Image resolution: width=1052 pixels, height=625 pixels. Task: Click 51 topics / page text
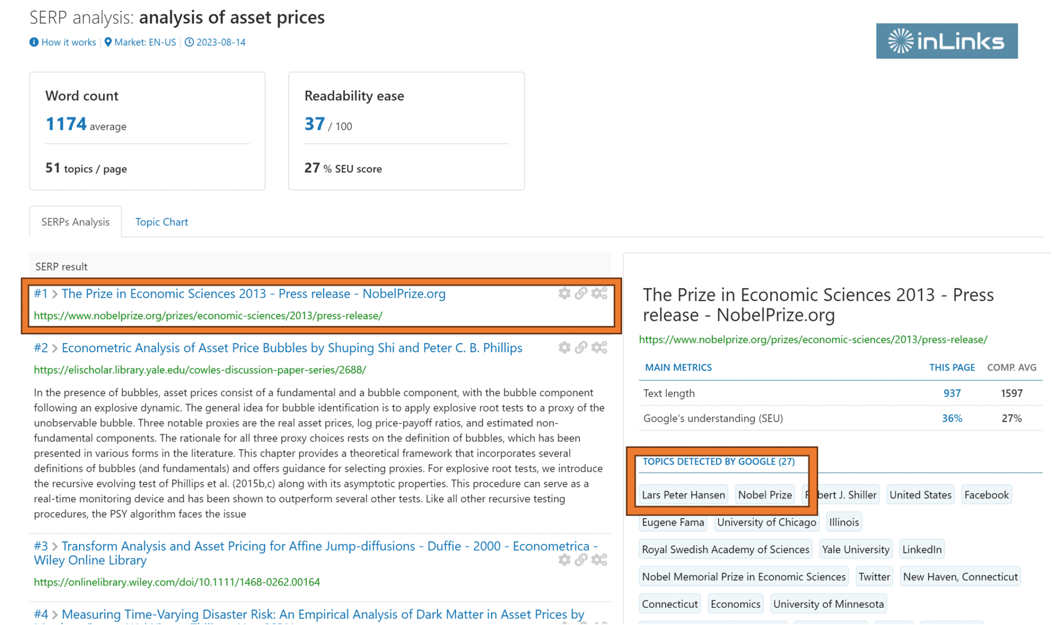pos(86,168)
